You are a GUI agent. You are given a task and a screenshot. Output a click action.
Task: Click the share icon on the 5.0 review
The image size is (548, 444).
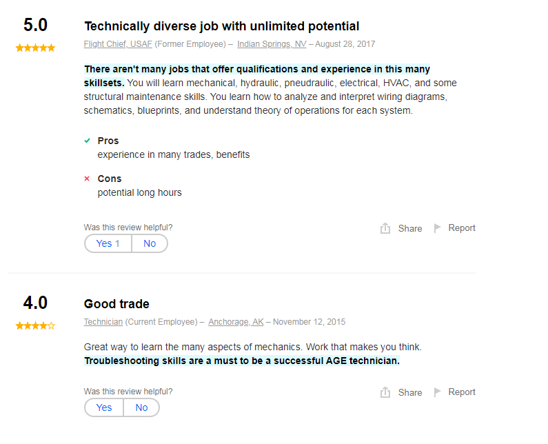coord(385,228)
